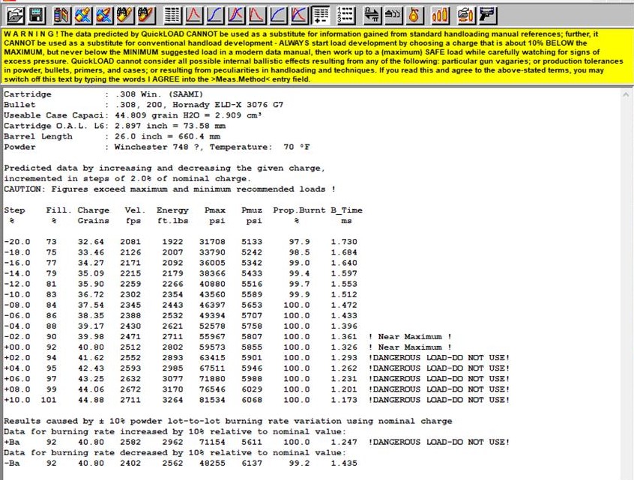Click the orange powder flask icon
Viewport: 634px width, 480px height.
tap(414, 13)
